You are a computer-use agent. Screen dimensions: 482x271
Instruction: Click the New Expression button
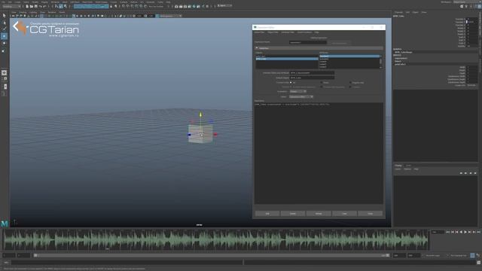(339, 43)
